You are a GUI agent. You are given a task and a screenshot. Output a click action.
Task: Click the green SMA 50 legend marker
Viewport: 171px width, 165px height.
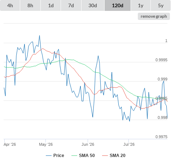pos(74,156)
